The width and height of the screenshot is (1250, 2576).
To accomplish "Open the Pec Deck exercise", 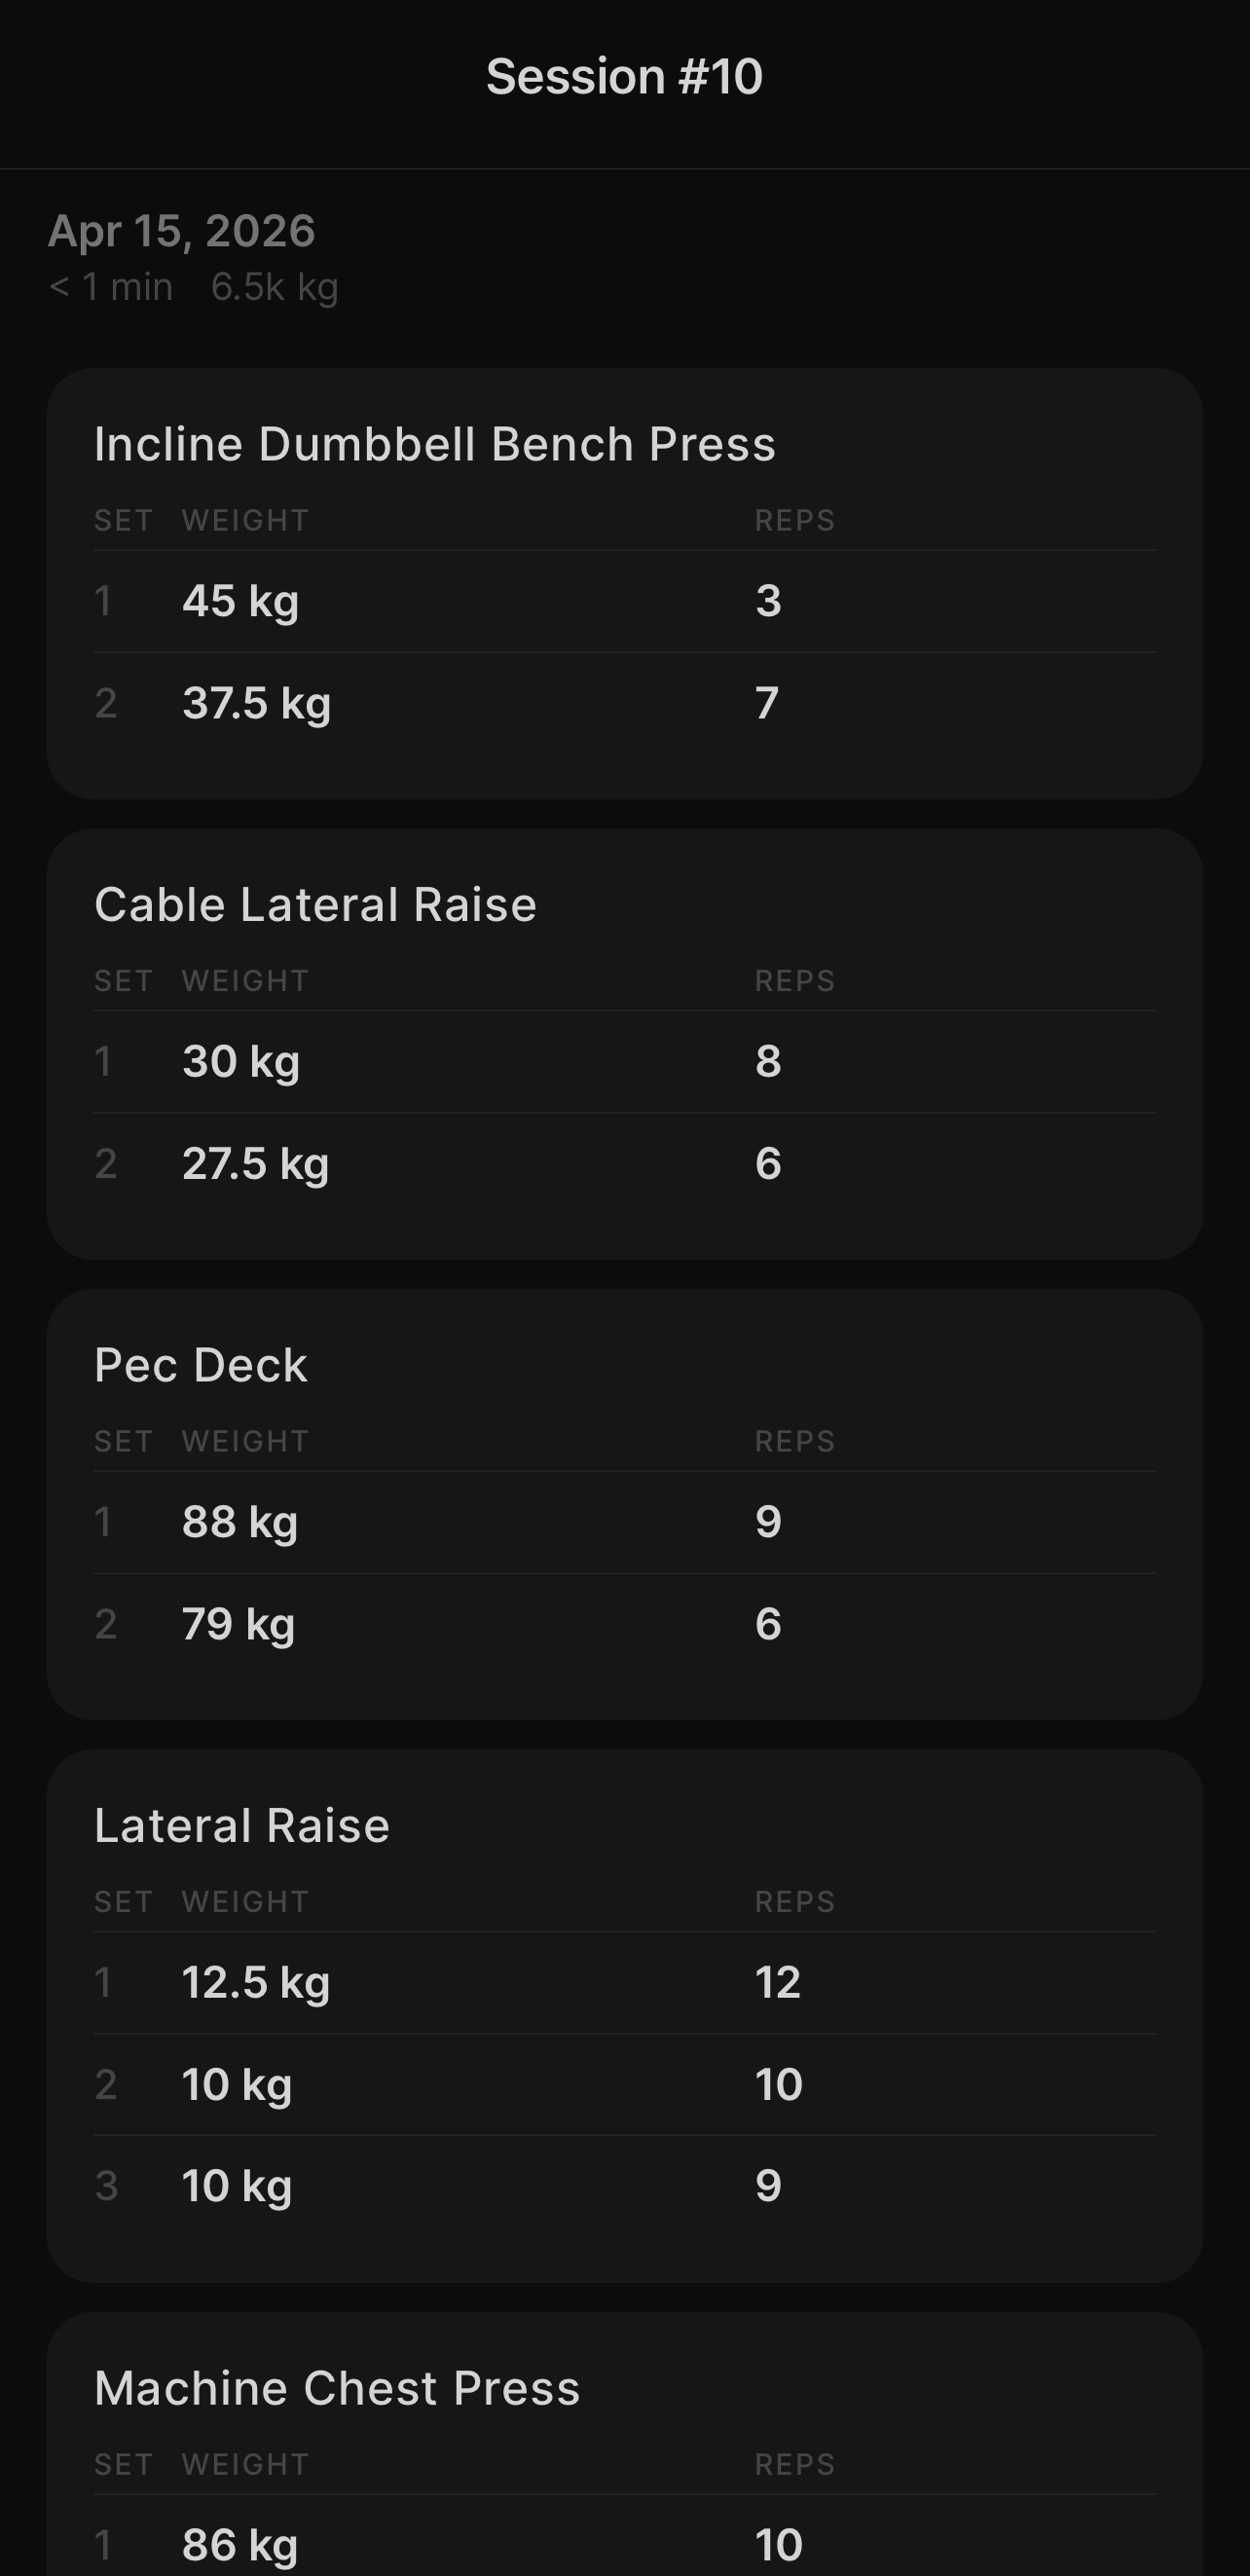I will 201,1365.
